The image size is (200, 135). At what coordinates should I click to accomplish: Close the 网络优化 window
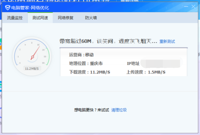pyautogui.click(x=193, y=7)
